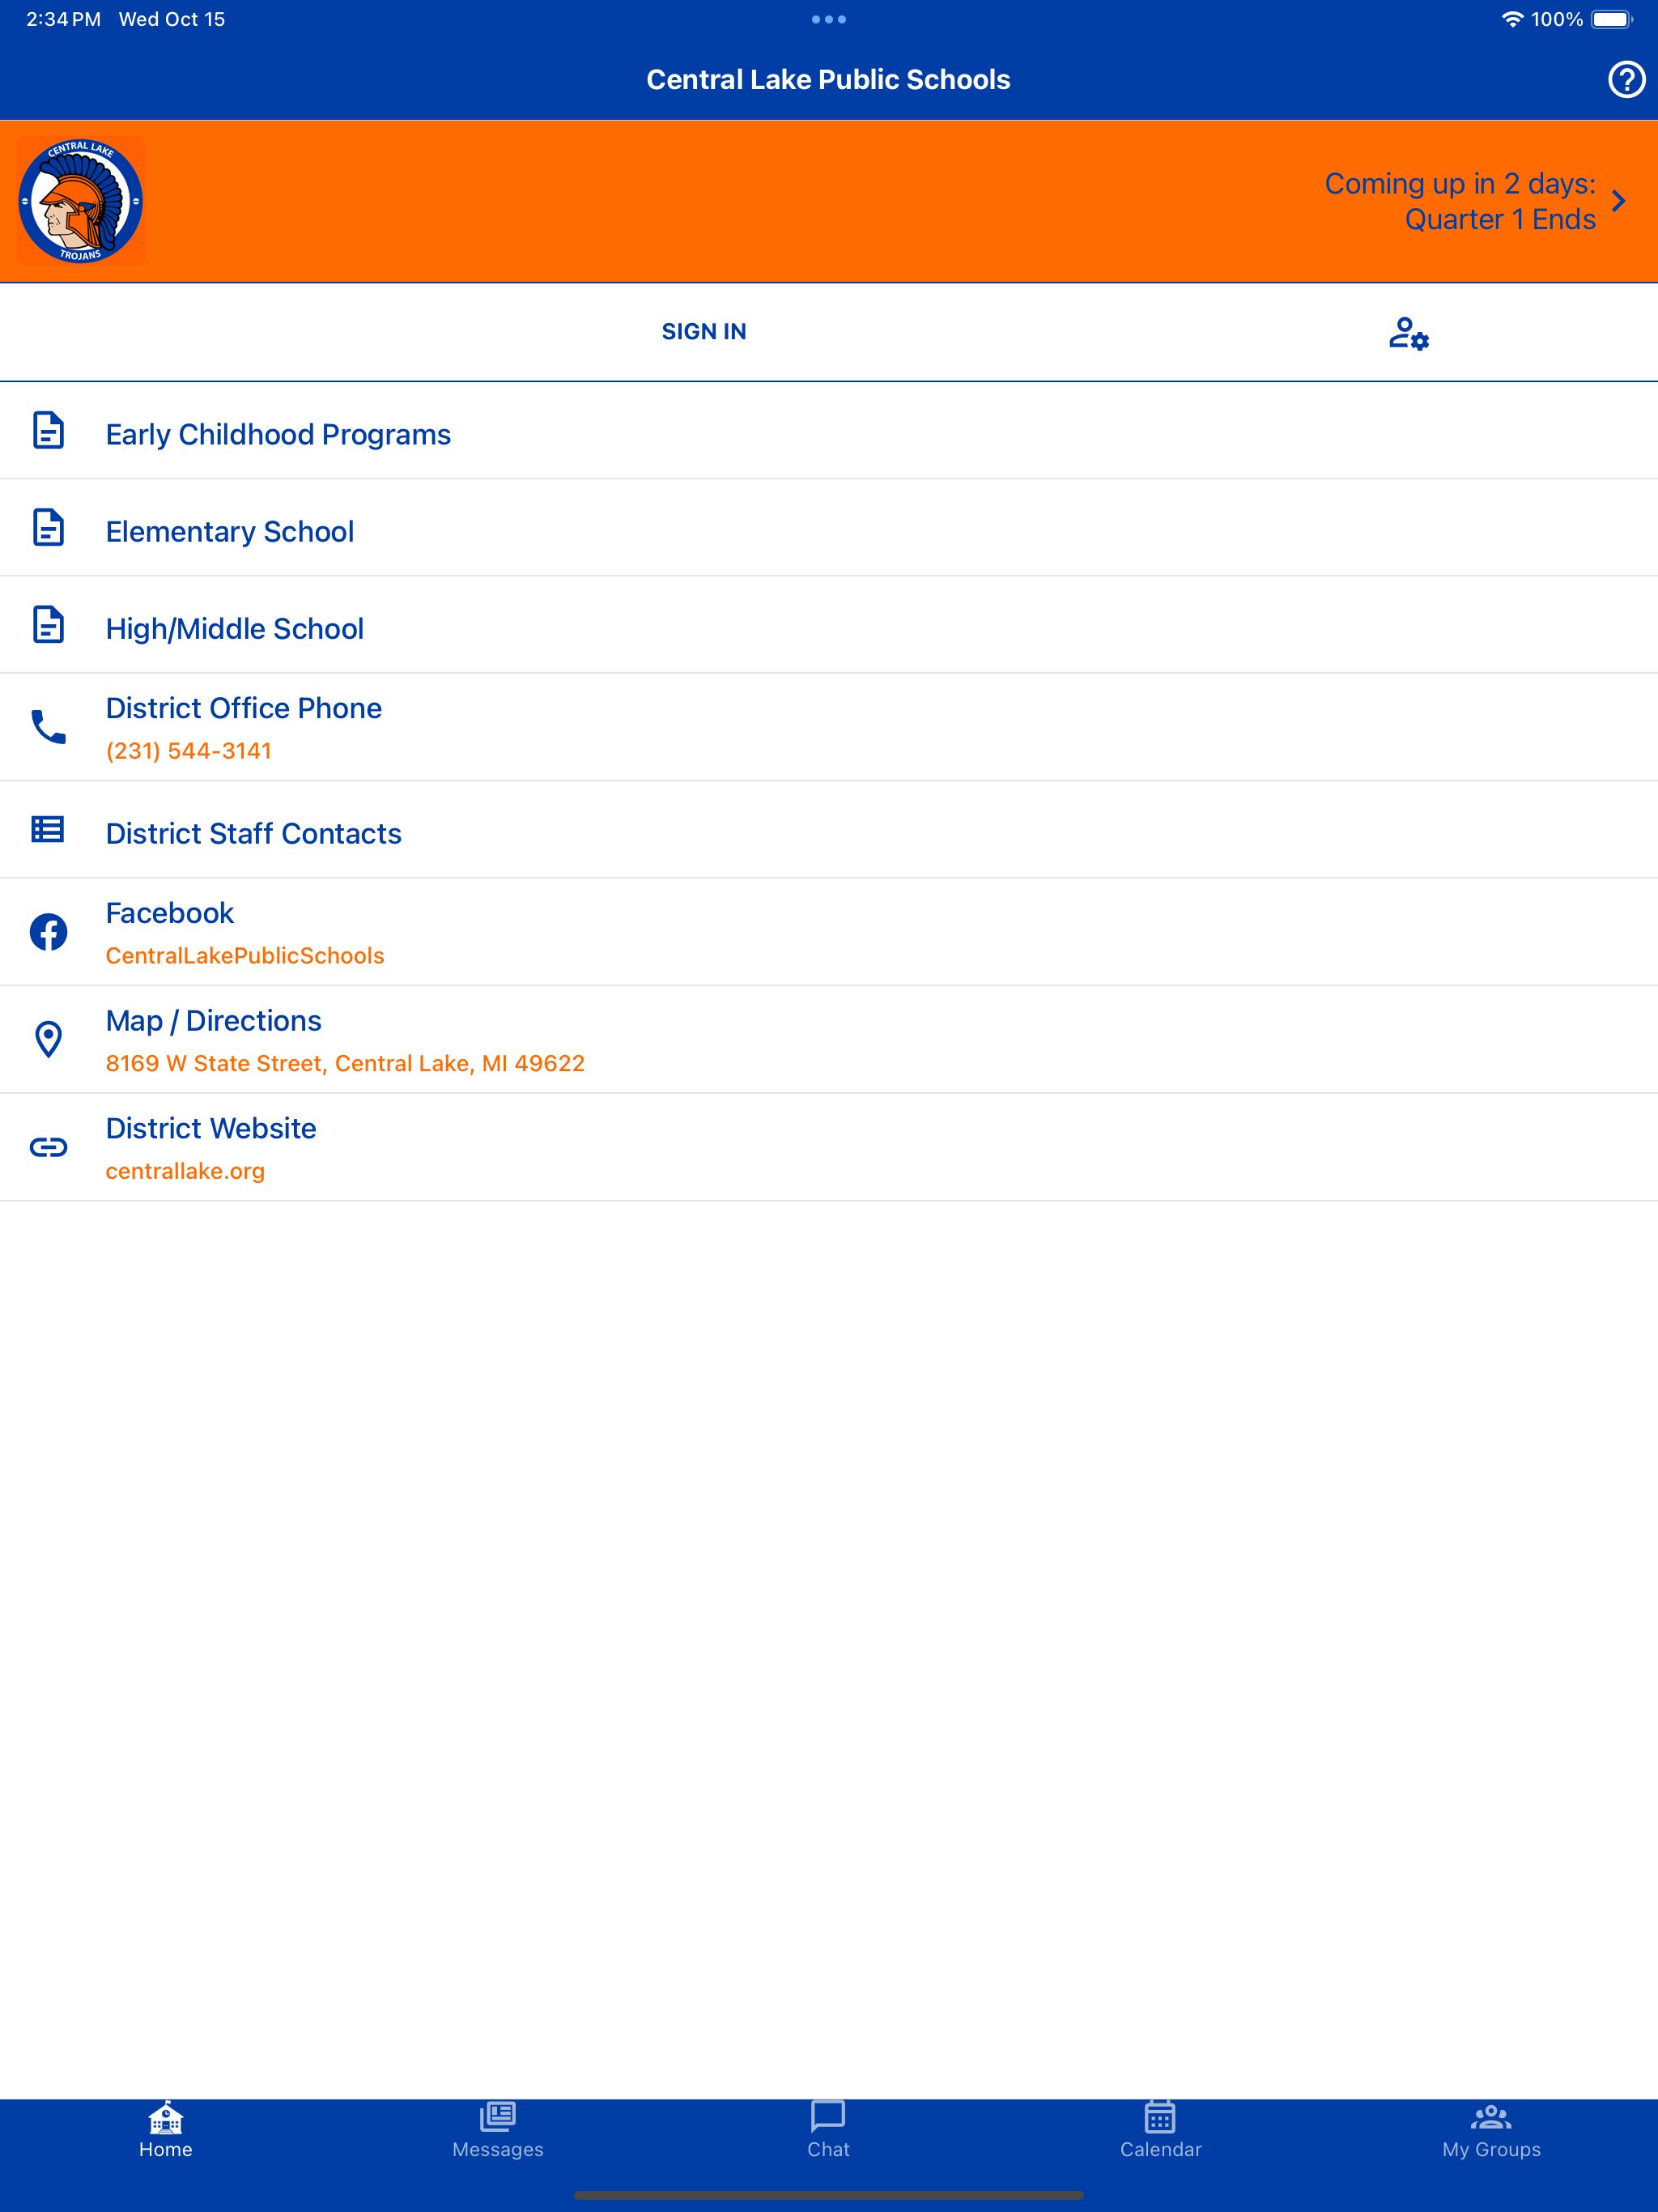Call the number (231) 544-3141

pyautogui.click(x=188, y=751)
